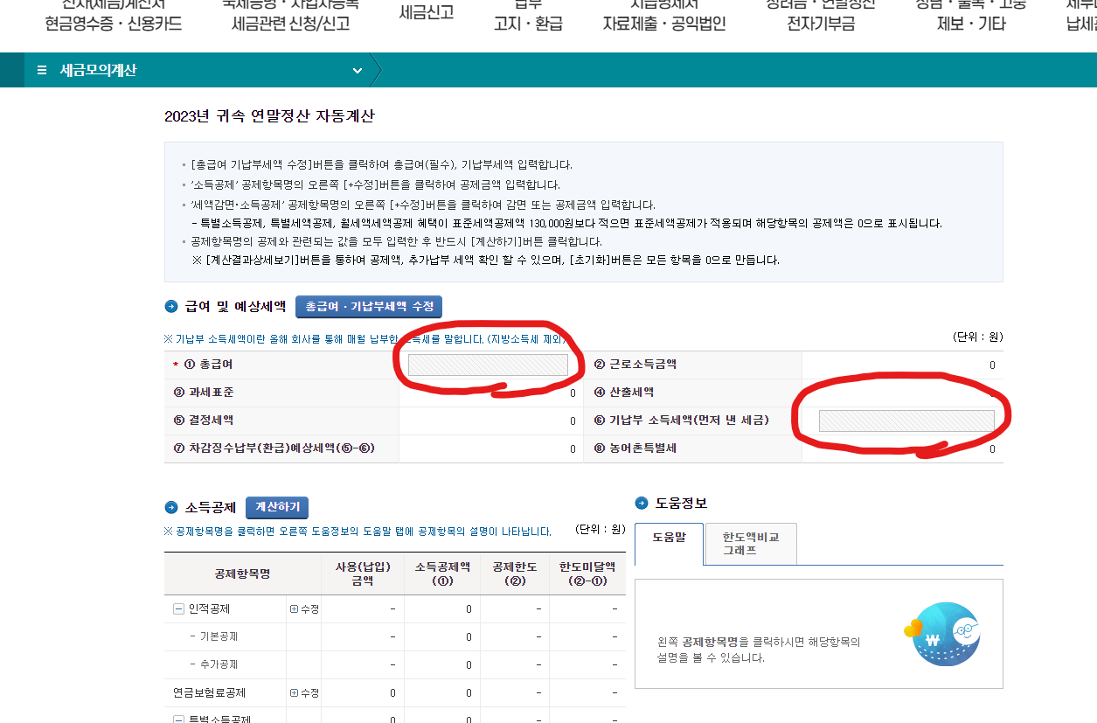Screen dimensions: 1097x723
Task: Switch to the 한도액비교 그래프 tab
Action: (x=749, y=544)
